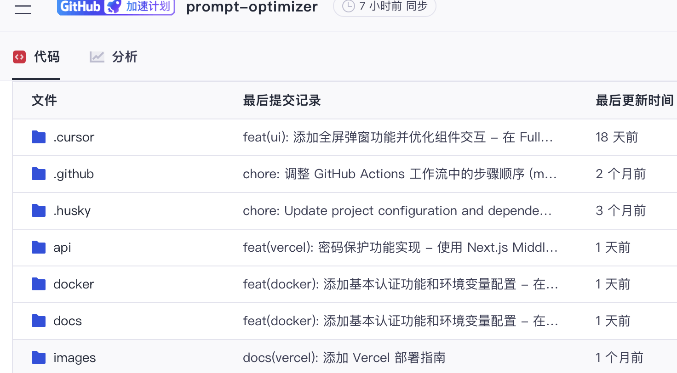
Task: Select the red code brackets icon
Action: click(19, 57)
